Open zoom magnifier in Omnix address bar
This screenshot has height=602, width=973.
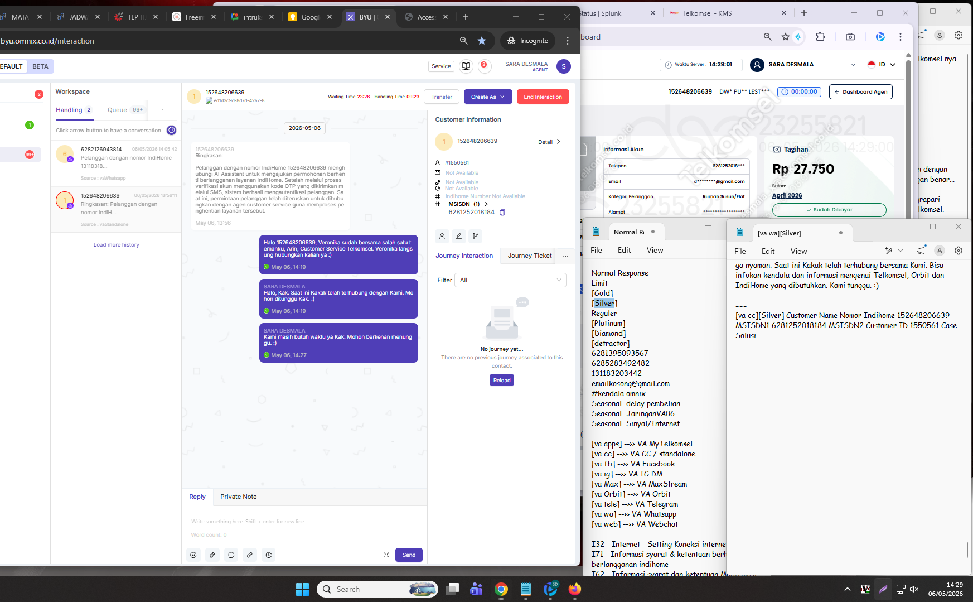point(463,41)
